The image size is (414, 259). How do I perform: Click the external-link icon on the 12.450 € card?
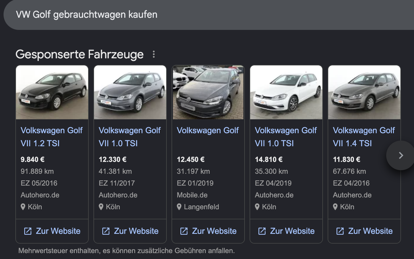click(x=184, y=231)
